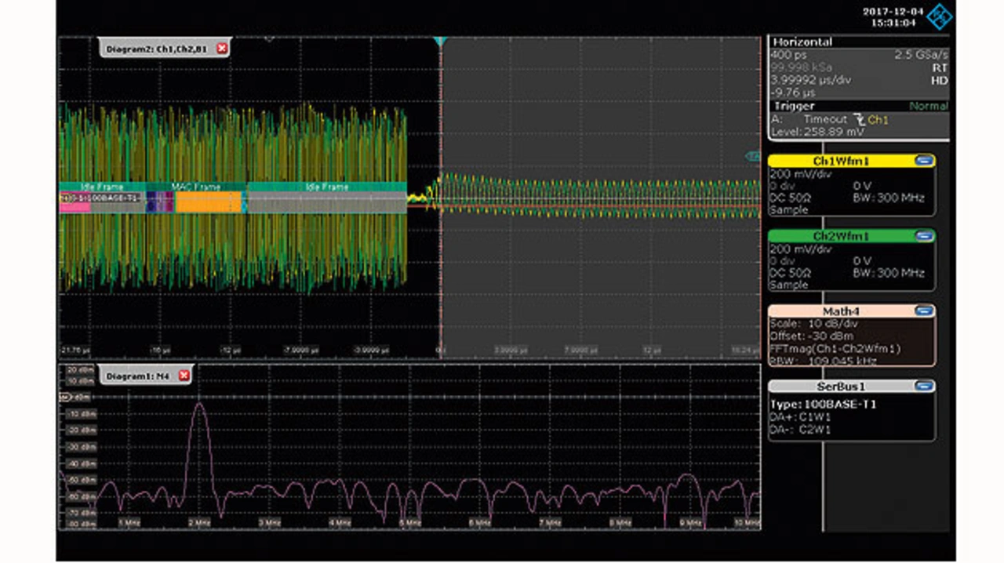The width and height of the screenshot is (1004, 563).
Task: Click the 2 MHz peak in FFT
Action: [200, 405]
